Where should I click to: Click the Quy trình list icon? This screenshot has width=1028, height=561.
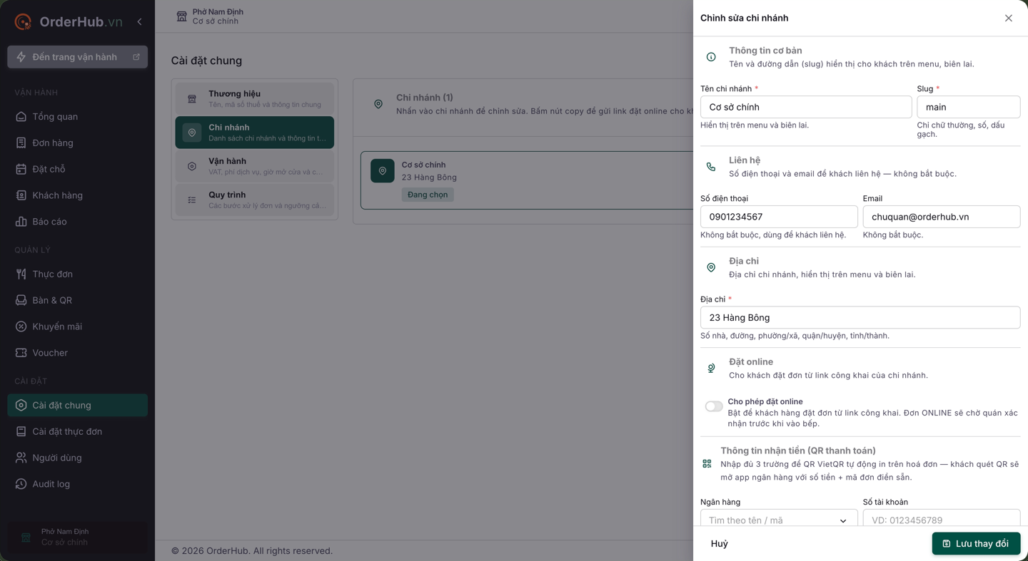(x=192, y=200)
